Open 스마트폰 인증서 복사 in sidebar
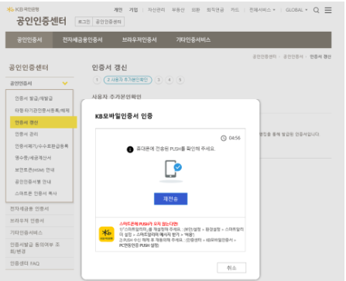The width and height of the screenshot is (346, 281). tap(36, 194)
